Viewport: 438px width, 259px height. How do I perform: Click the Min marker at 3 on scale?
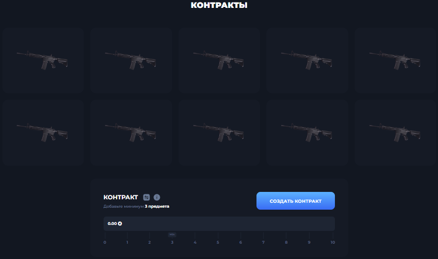point(172,234)
